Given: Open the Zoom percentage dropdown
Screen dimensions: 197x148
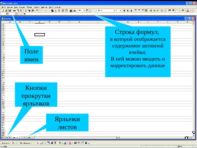Looking at the screenshot, I should coord(84,11).
